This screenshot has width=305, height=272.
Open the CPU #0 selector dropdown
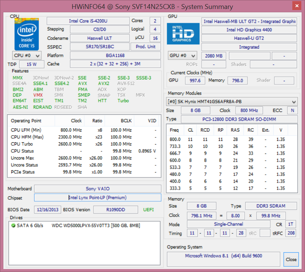click(26, 56)
